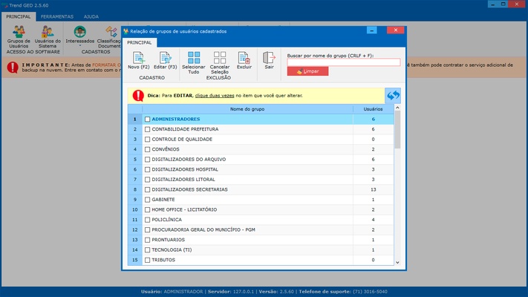528x297 pixels.
Task: Click the Excluir trash icon
Action: click(244, 58)
